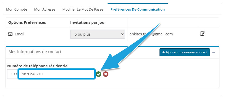
Task: Confirm phone number with green checkmark
Action: coord(99,74)
